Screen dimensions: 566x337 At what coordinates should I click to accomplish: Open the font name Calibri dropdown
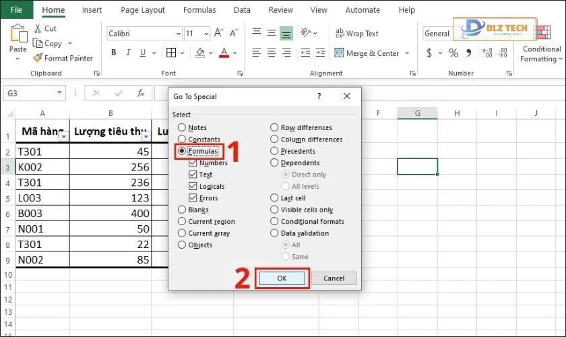[x=179, y=34]
